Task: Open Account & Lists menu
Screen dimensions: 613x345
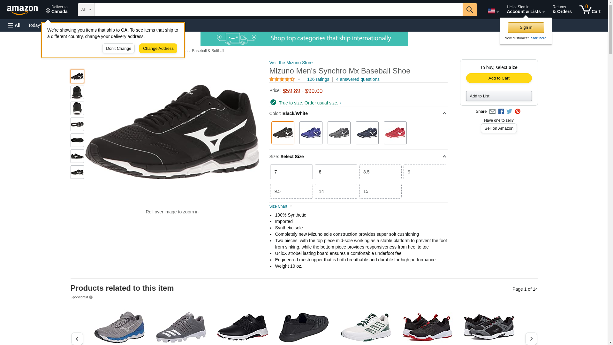Action: (x=526, y=10)
